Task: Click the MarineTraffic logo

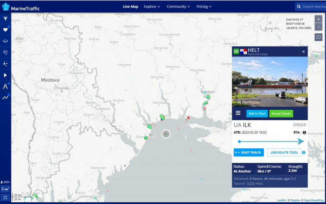Action: [x=21, y=7]
